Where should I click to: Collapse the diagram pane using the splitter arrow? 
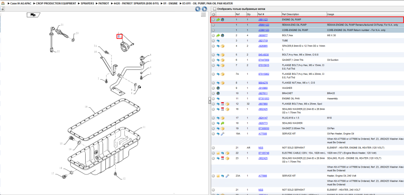(x=209, y=101)
